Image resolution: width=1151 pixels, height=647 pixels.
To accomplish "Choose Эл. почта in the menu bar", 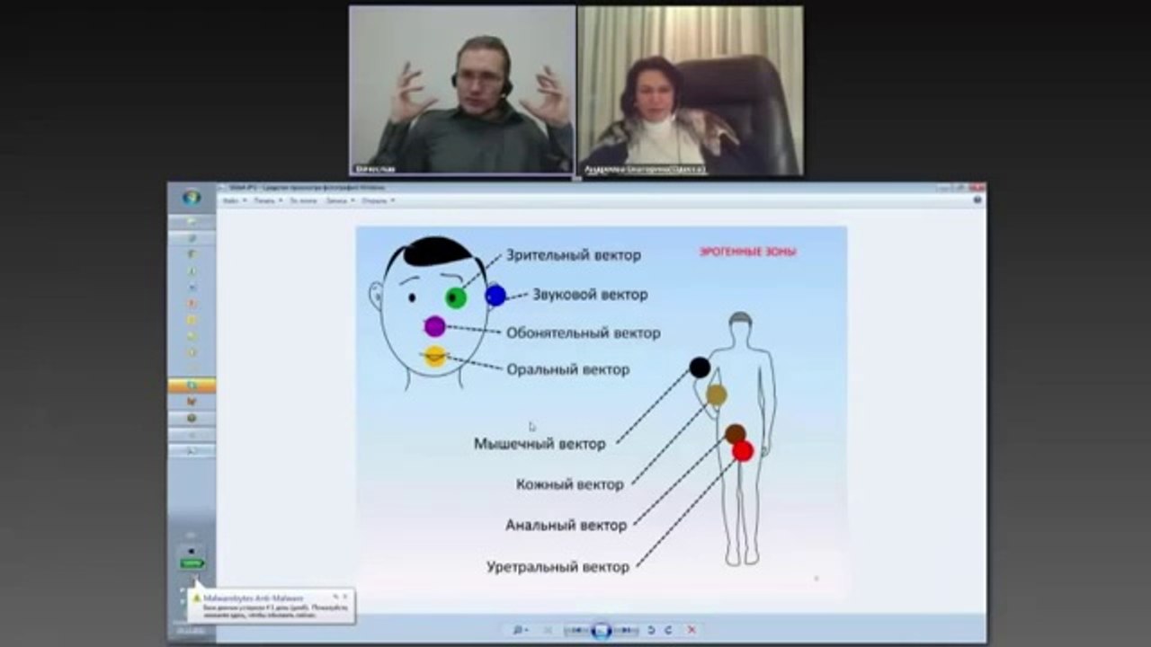I will tap(304, 200).
